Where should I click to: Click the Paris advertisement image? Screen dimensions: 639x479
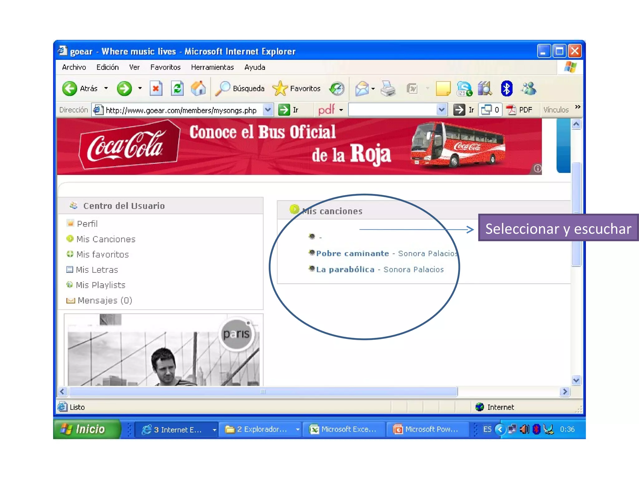pos(163,350)
